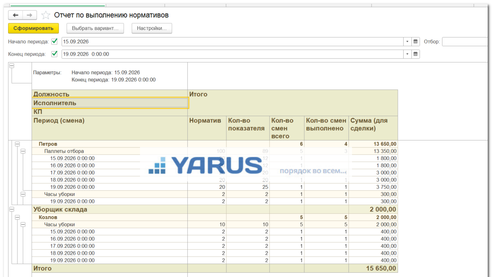This screenshot has width=492, height=277.
Task: Select the Параметры label in report header
Action: click(47, 73)
